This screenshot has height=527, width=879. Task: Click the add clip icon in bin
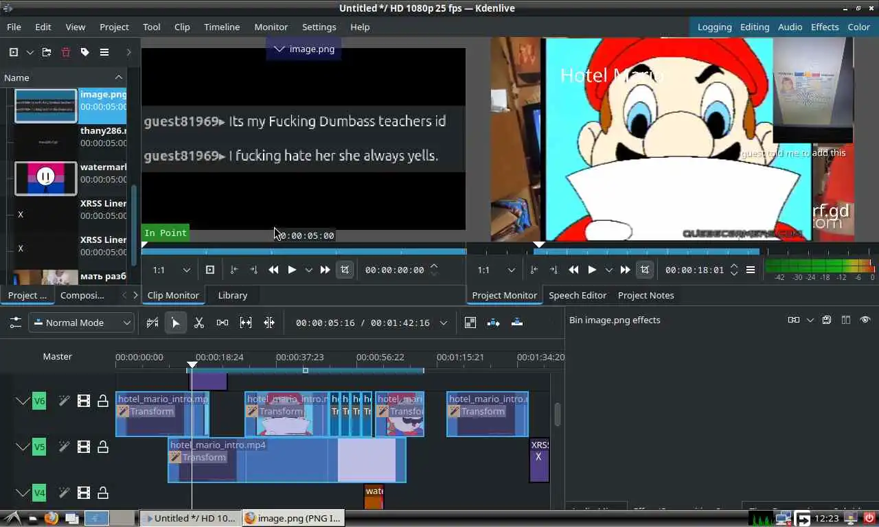(13, 52)
